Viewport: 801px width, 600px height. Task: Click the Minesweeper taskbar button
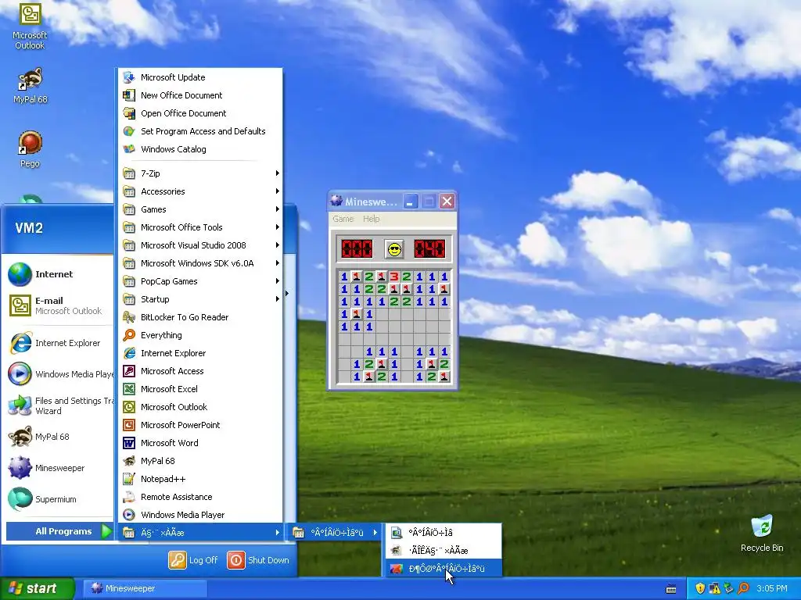(145, 589)
